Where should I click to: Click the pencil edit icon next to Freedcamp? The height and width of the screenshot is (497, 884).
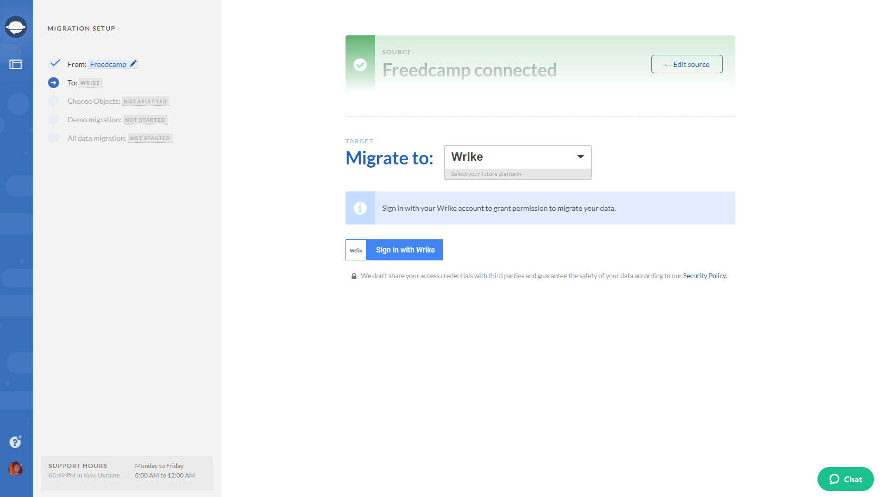133,64
